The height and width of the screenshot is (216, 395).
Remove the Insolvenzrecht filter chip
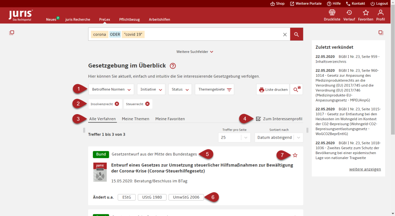[x=117, y=104]
